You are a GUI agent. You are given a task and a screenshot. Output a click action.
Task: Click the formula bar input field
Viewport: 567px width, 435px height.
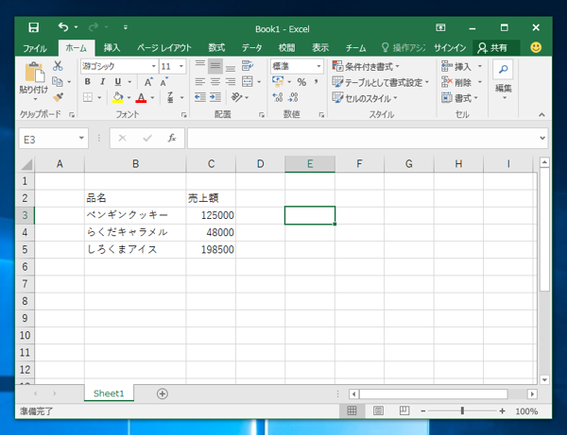click(363, 138)
